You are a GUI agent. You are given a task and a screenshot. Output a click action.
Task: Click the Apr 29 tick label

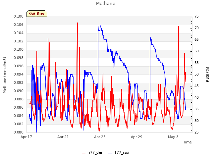(136, 137)
